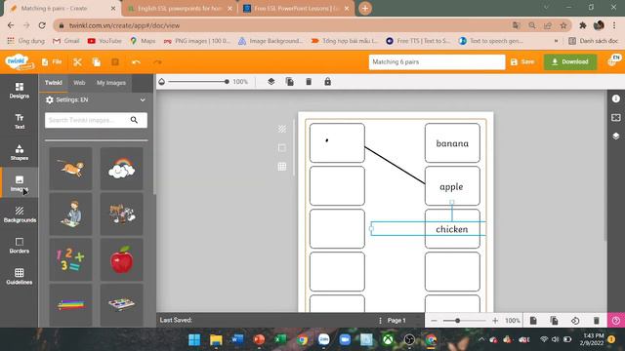Open the Gmail bookmark
625x351 pixels.
click(66, 41)
